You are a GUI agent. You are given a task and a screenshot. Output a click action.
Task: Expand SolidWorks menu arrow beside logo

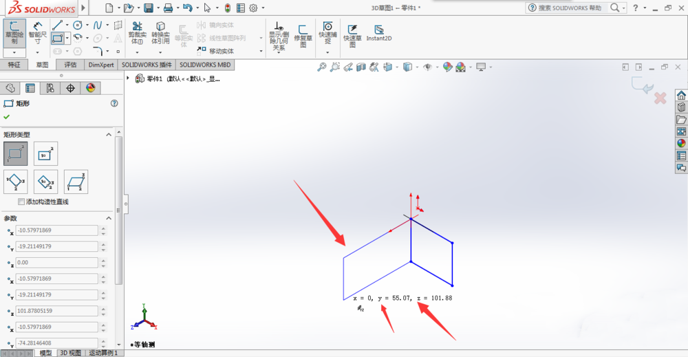(x=83, y=8)
